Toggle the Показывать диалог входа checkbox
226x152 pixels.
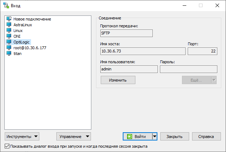pos(7,146)
